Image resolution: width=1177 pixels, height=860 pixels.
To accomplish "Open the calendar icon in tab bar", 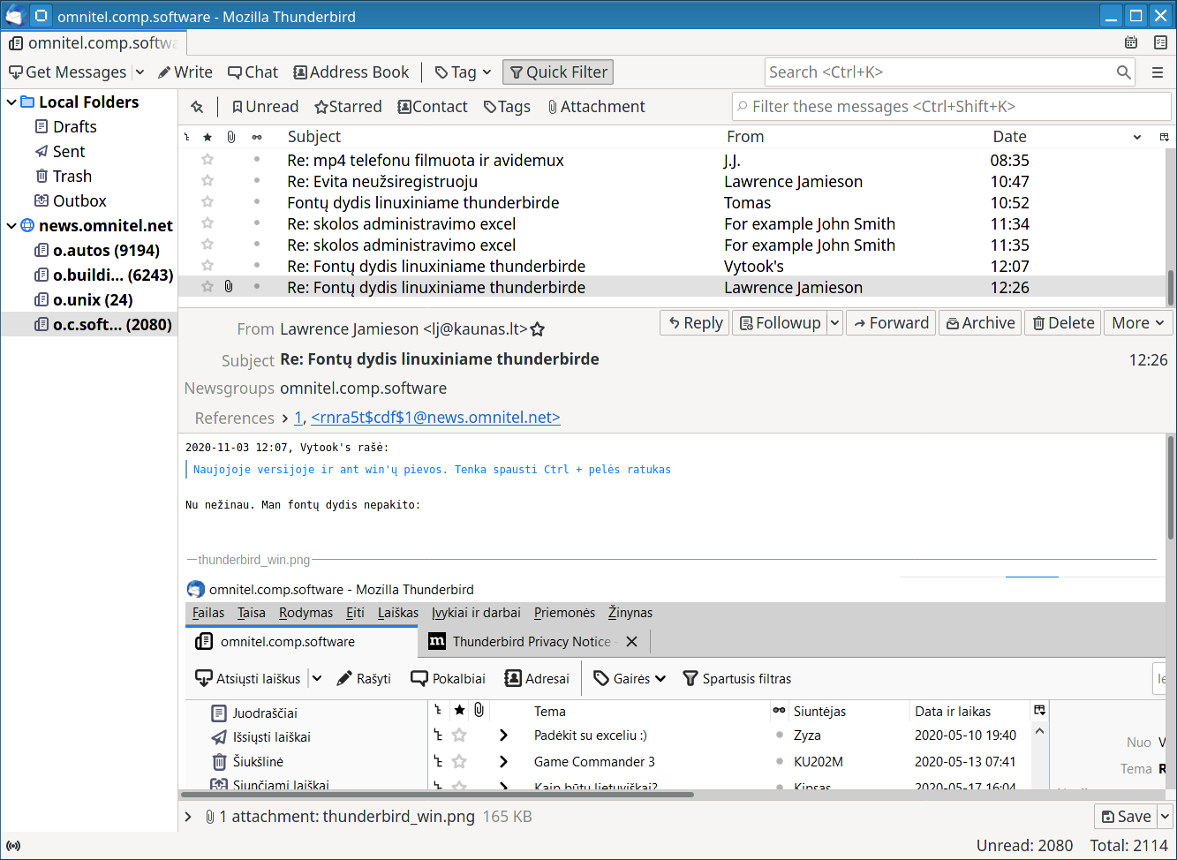I will pos(1131,42).
